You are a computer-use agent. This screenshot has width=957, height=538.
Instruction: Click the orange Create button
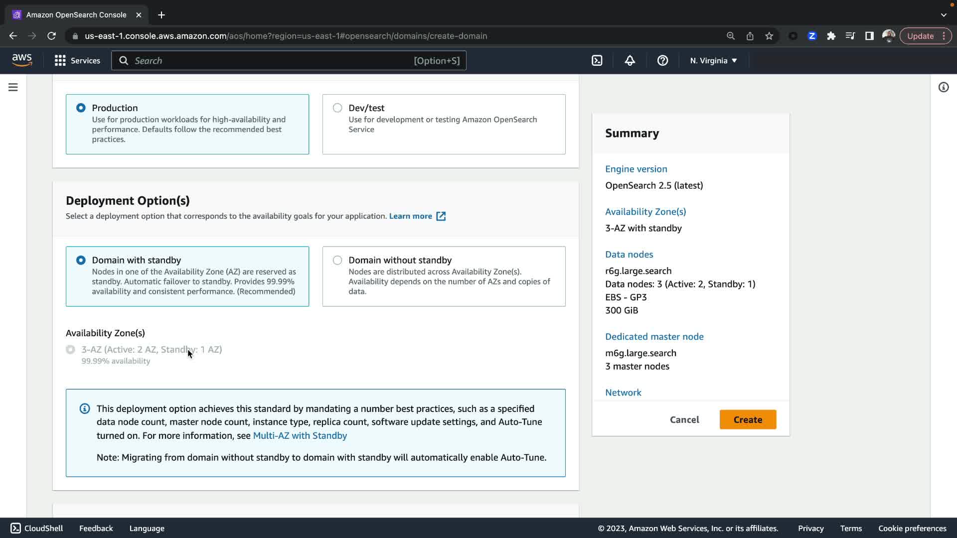(x=747, y=419)
